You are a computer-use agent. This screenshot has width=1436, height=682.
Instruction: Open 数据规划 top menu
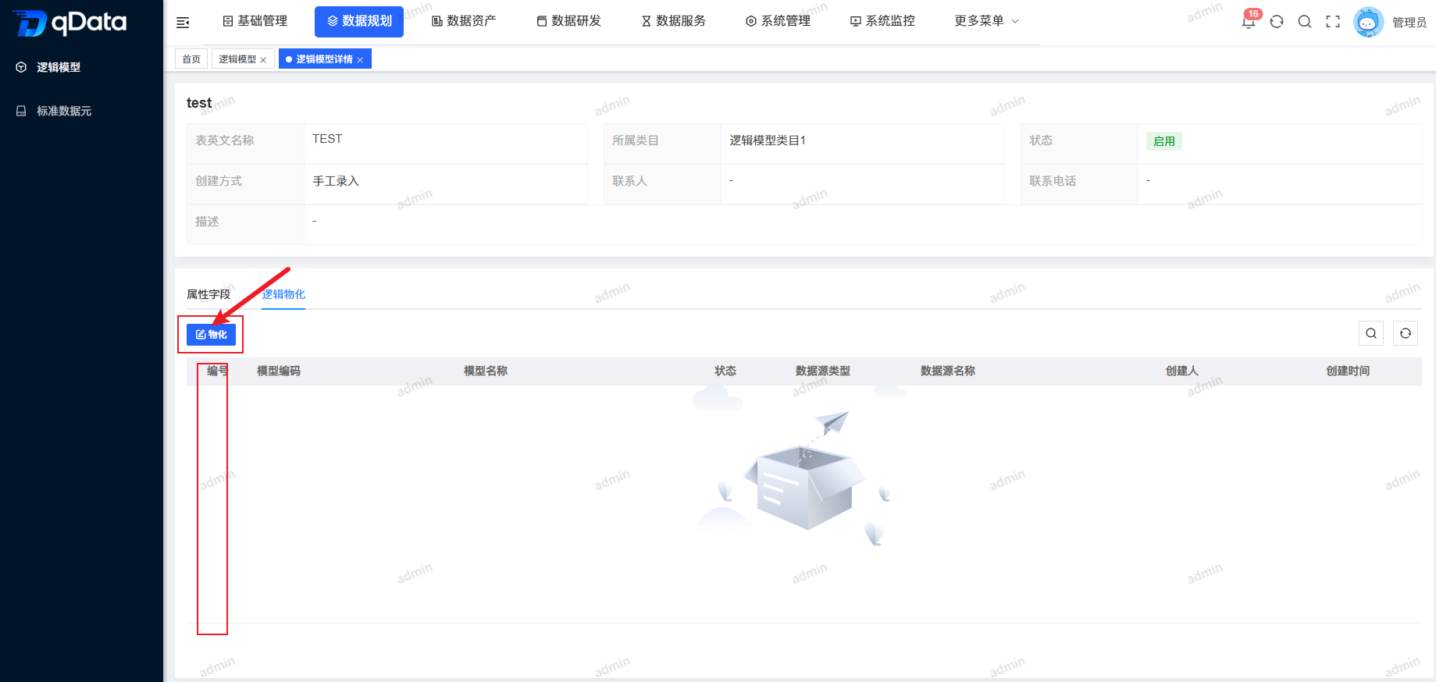[359, 21]
